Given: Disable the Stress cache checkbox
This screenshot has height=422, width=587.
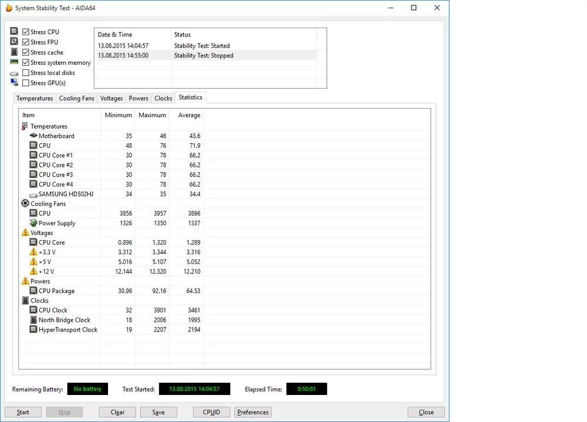Looking at the screenshot, I should (26, 52).
